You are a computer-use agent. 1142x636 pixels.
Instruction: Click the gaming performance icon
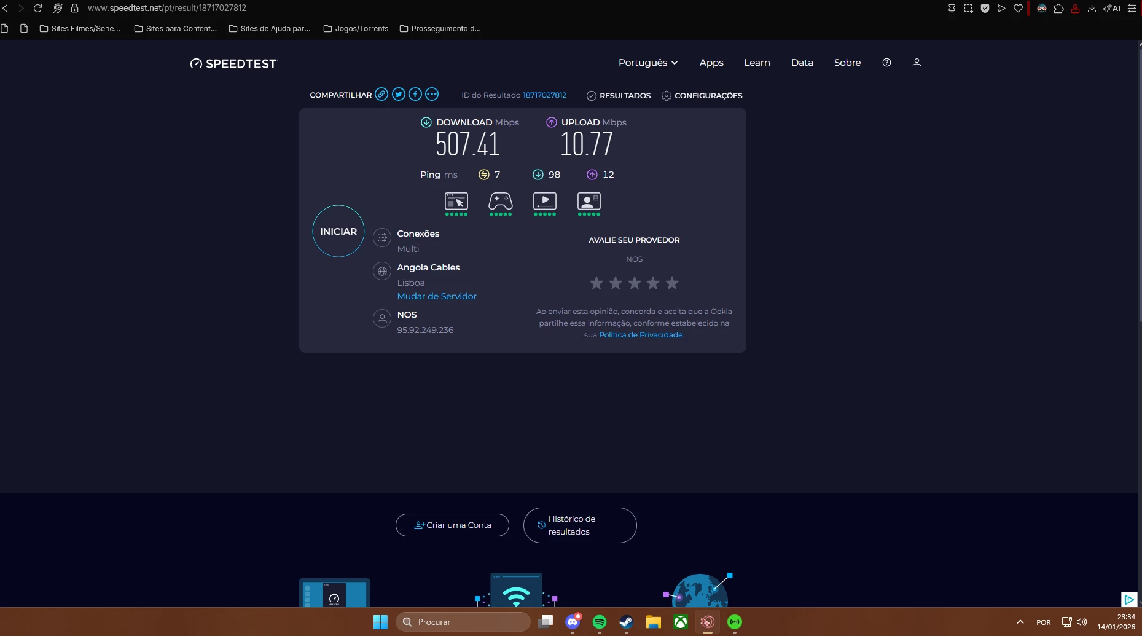pos(500,202)
